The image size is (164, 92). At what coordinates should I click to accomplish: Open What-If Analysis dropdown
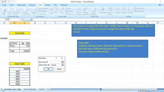click(x=110, y=11)
